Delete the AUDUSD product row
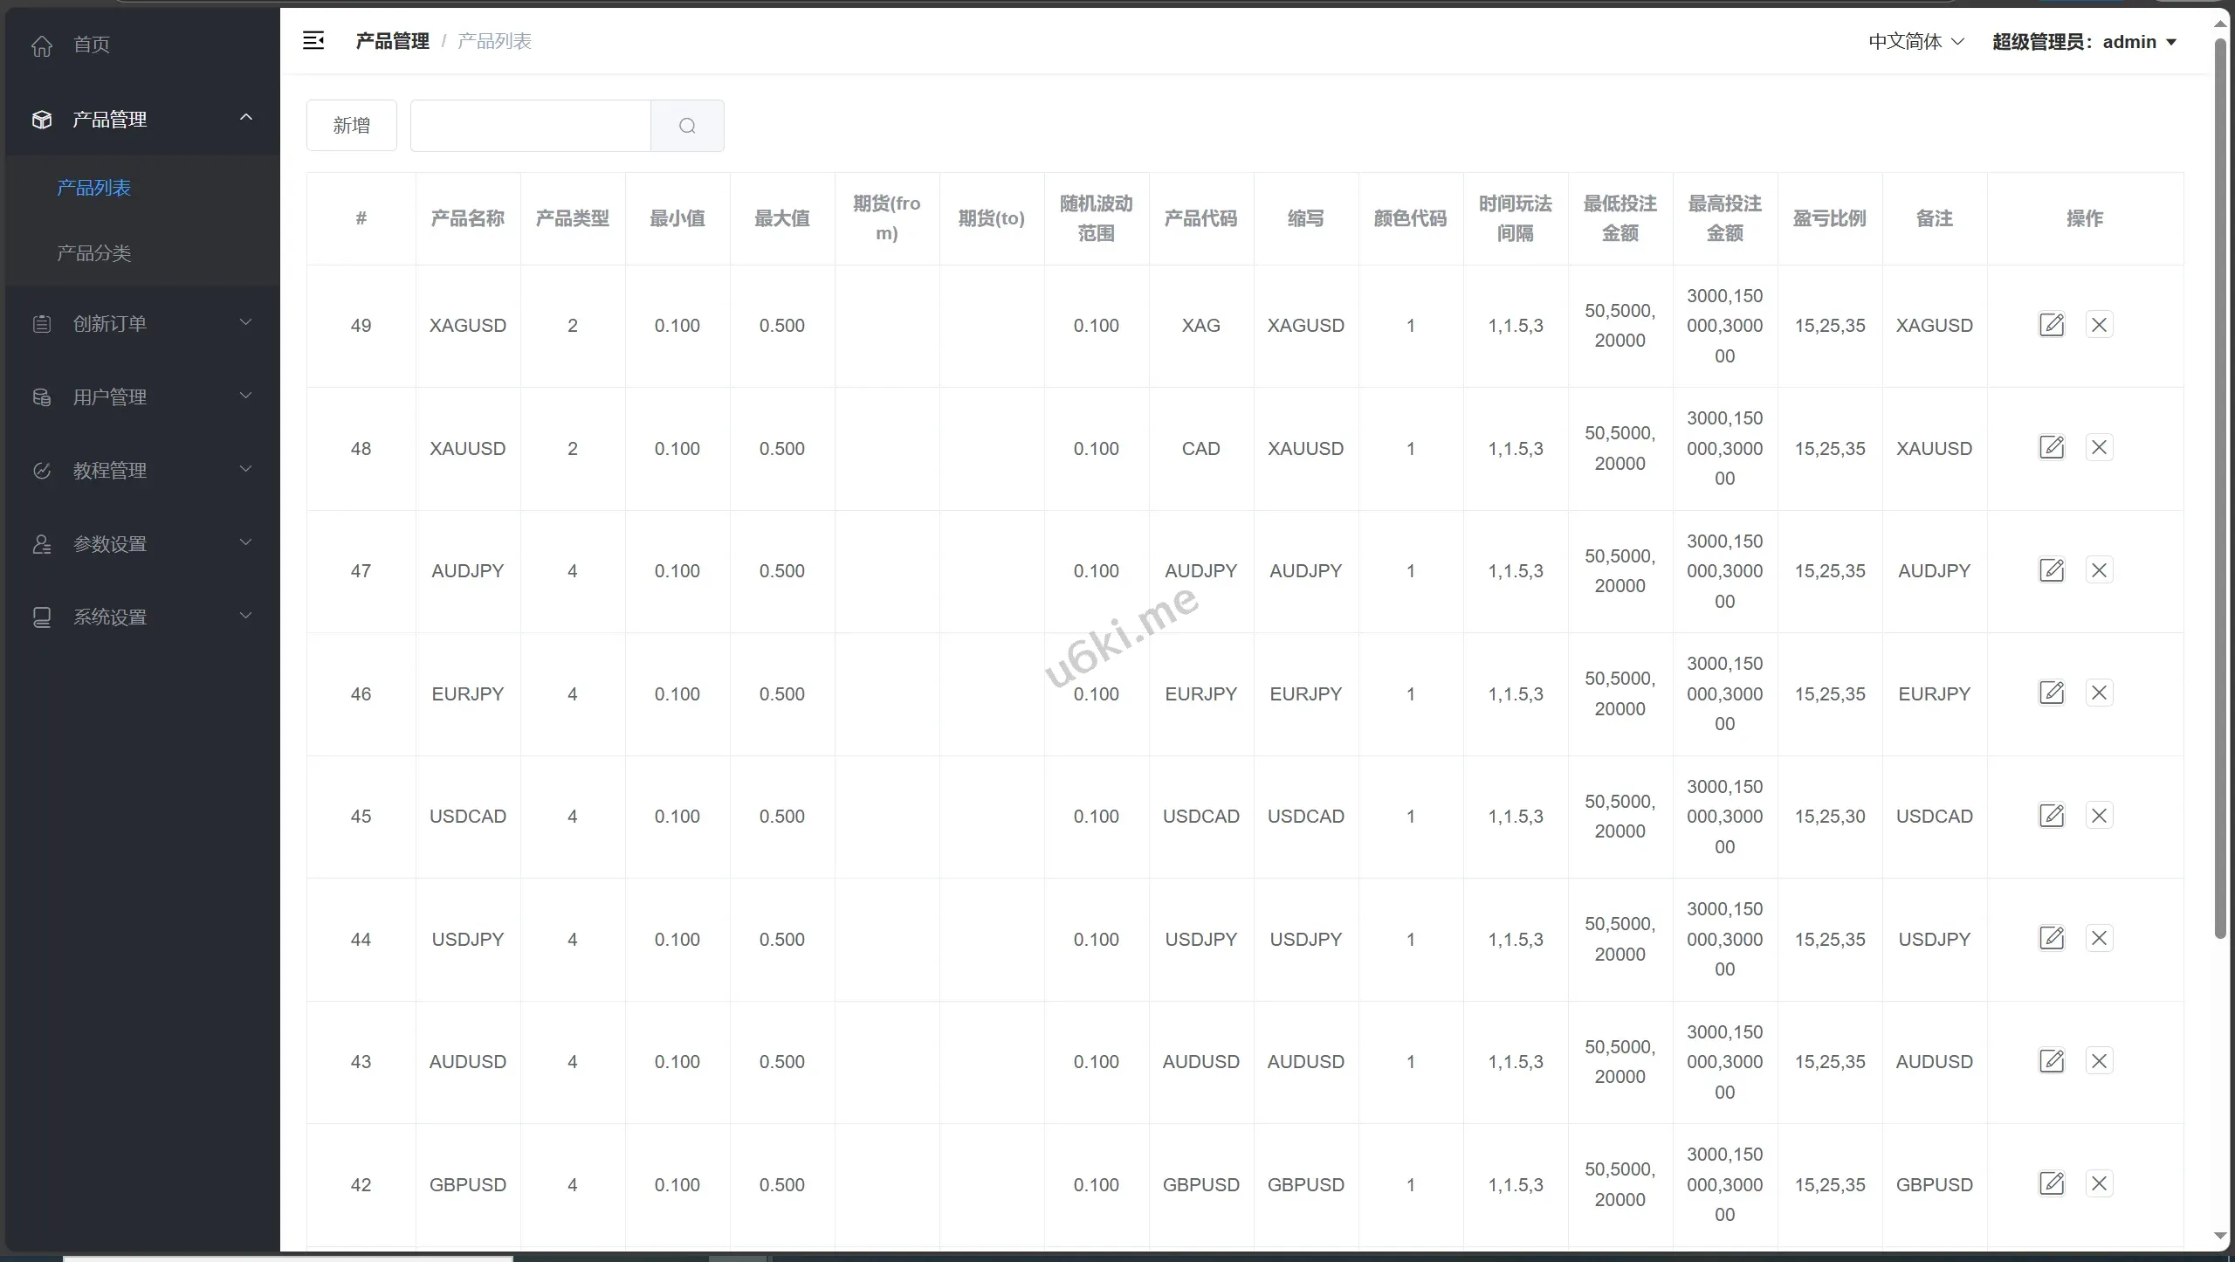Screen dimensions: 2235x1262 pos(2099,1061)
